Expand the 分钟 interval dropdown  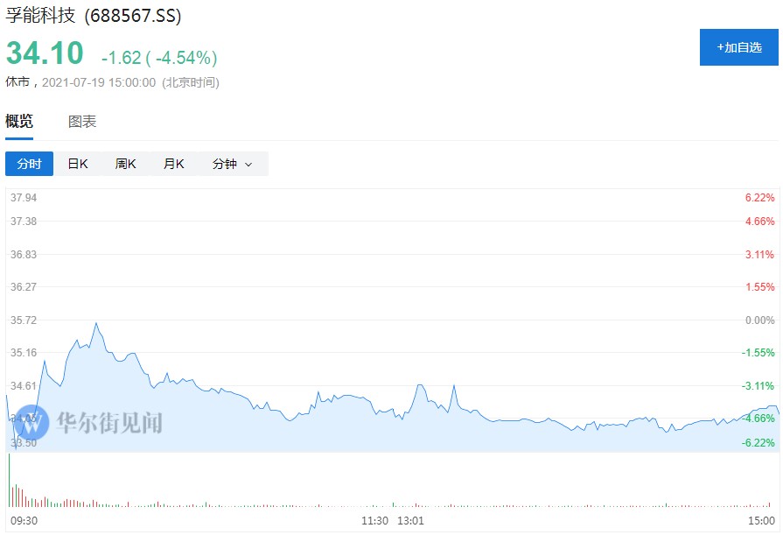[x=232, y=164]
